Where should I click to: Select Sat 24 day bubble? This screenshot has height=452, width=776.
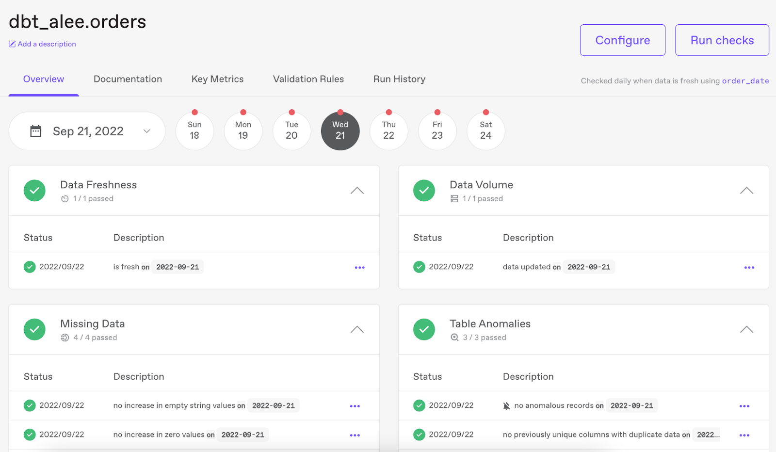[485, 131]
